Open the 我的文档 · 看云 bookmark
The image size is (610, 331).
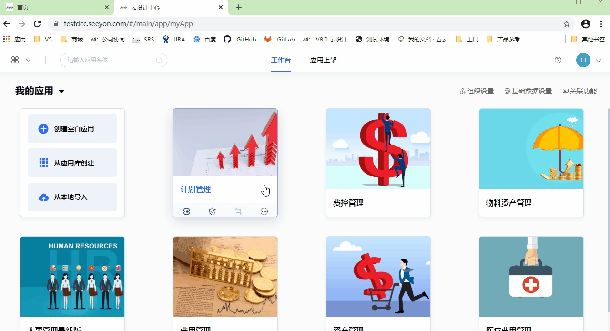(423, 39)
